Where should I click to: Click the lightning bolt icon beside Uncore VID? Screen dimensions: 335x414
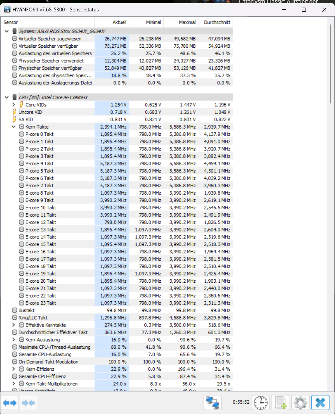[x=14, y=112]
